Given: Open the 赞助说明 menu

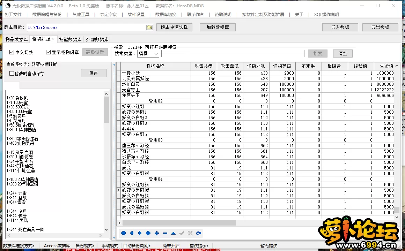Looking at the screenshot, I should 223,14.
